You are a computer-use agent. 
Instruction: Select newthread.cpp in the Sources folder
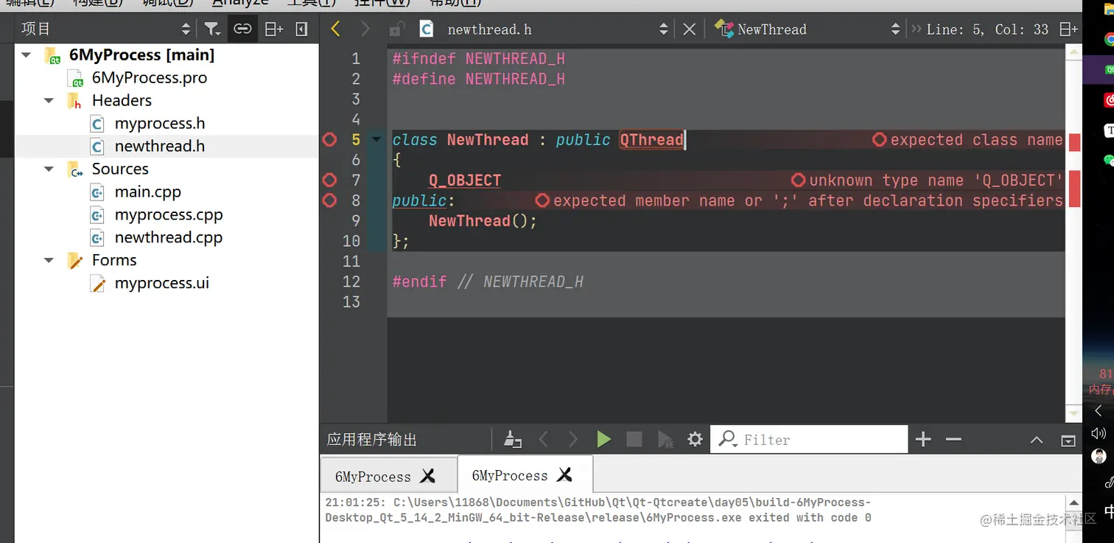[168, 238]
